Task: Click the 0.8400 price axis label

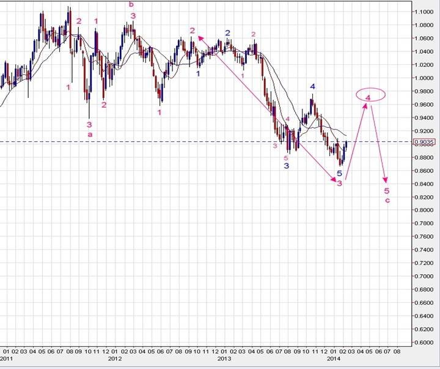Action: tap(424, 184)
